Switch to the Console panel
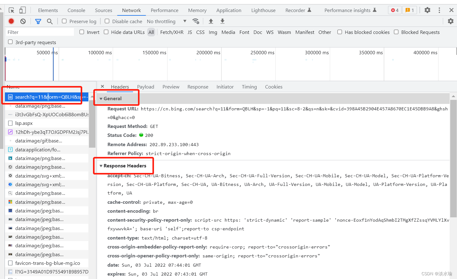Image resolution: width=457 pixels, height=279 pixels. pyautogui.click(x=76, y=10)
